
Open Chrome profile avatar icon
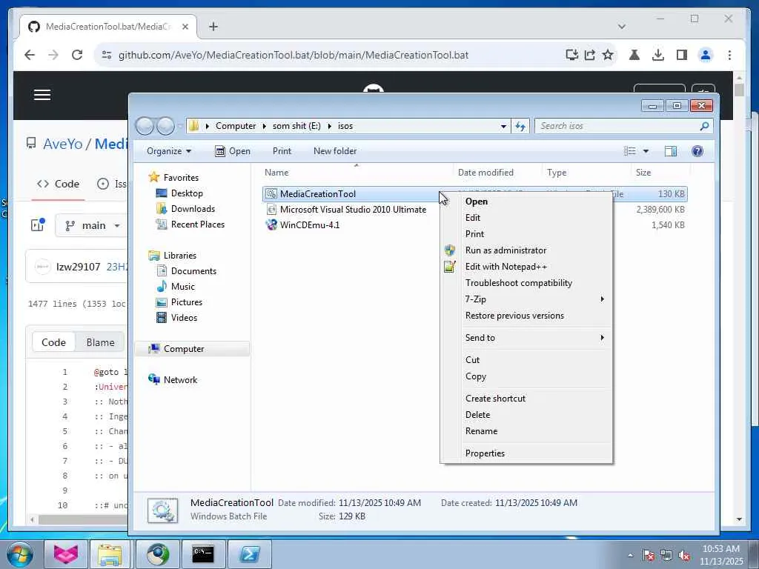click(706, 55)
